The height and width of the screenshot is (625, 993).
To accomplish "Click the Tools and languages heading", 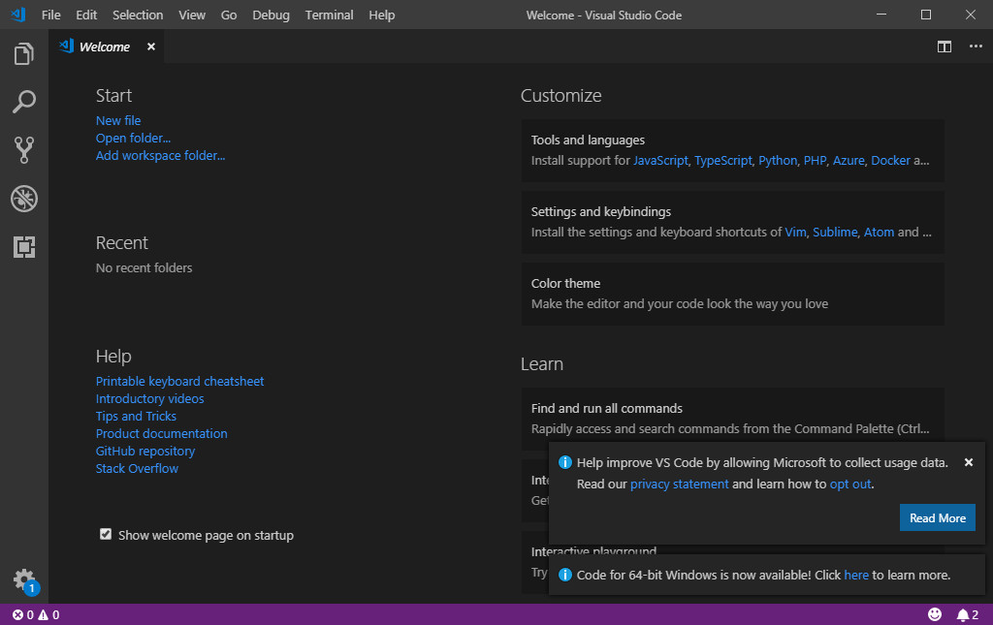I will (588, 140).
